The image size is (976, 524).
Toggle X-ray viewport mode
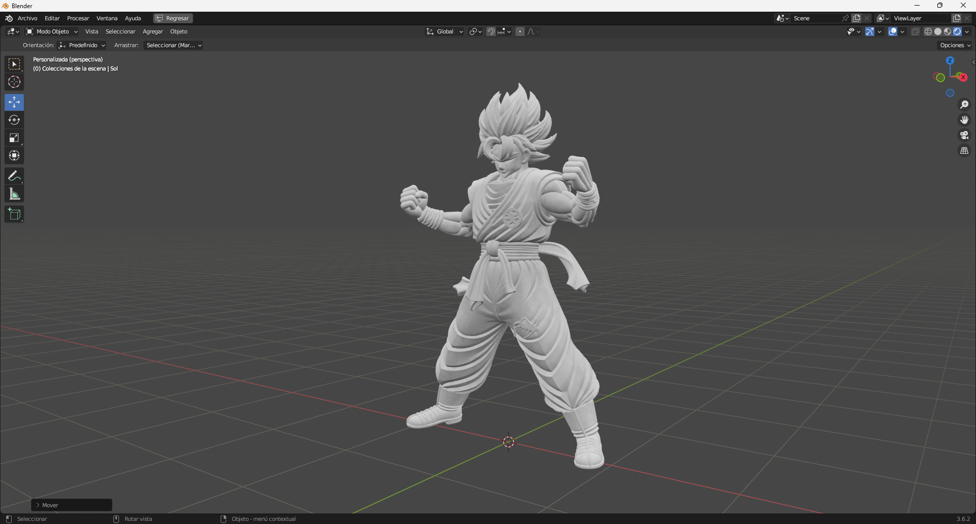pos(915,31)
